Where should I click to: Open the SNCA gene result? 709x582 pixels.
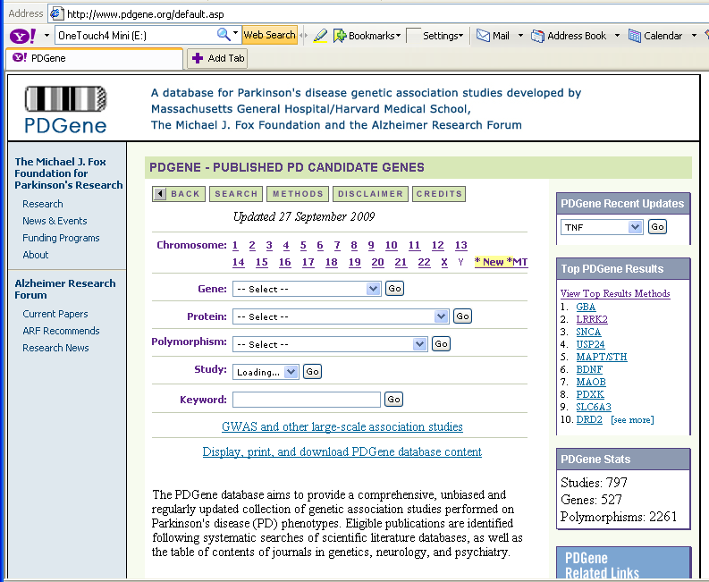(588, 332)
